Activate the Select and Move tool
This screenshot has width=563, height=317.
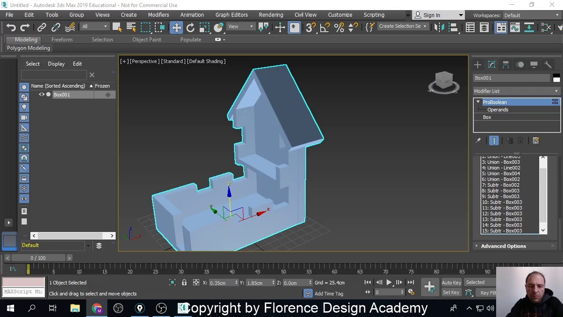coord(176,27)
